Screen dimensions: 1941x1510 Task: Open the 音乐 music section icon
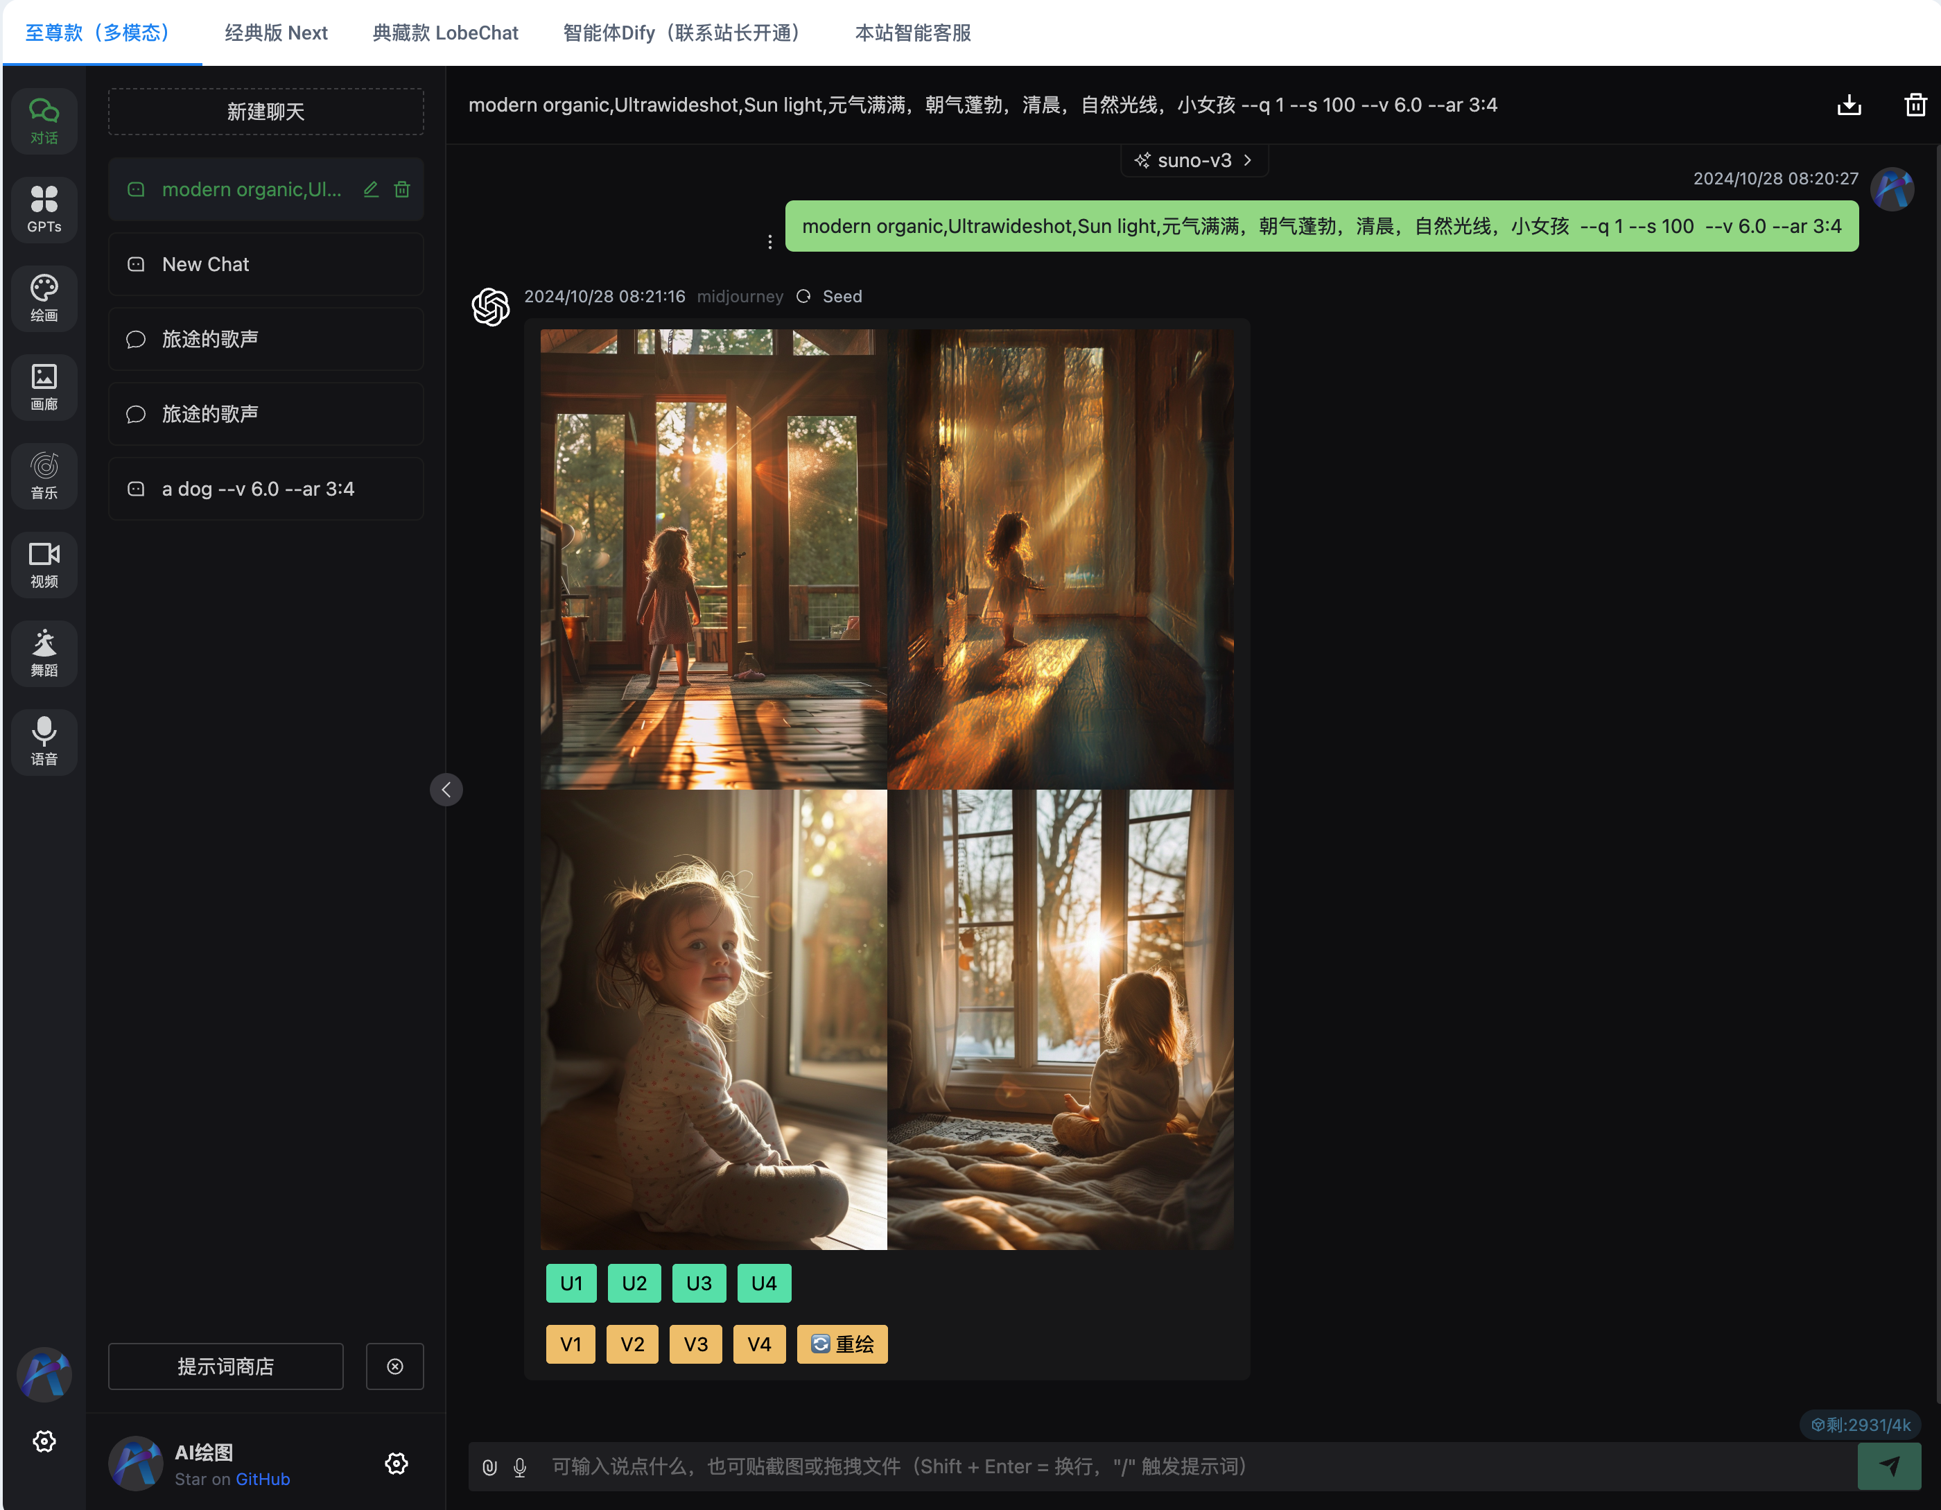(x=44, y=476)
